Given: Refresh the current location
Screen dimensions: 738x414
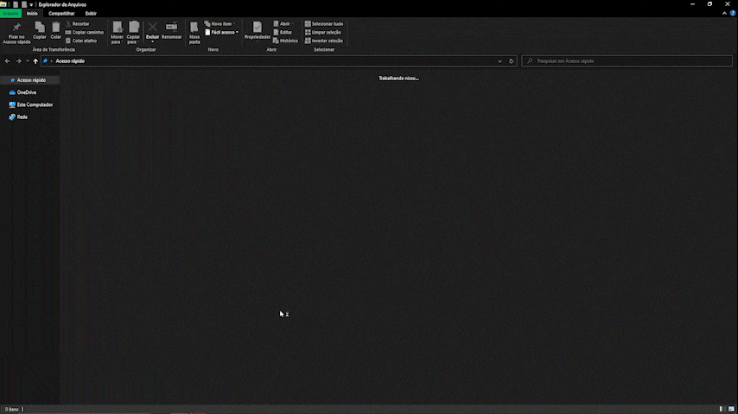Looking at the screenshot, I should pos(511,61).
